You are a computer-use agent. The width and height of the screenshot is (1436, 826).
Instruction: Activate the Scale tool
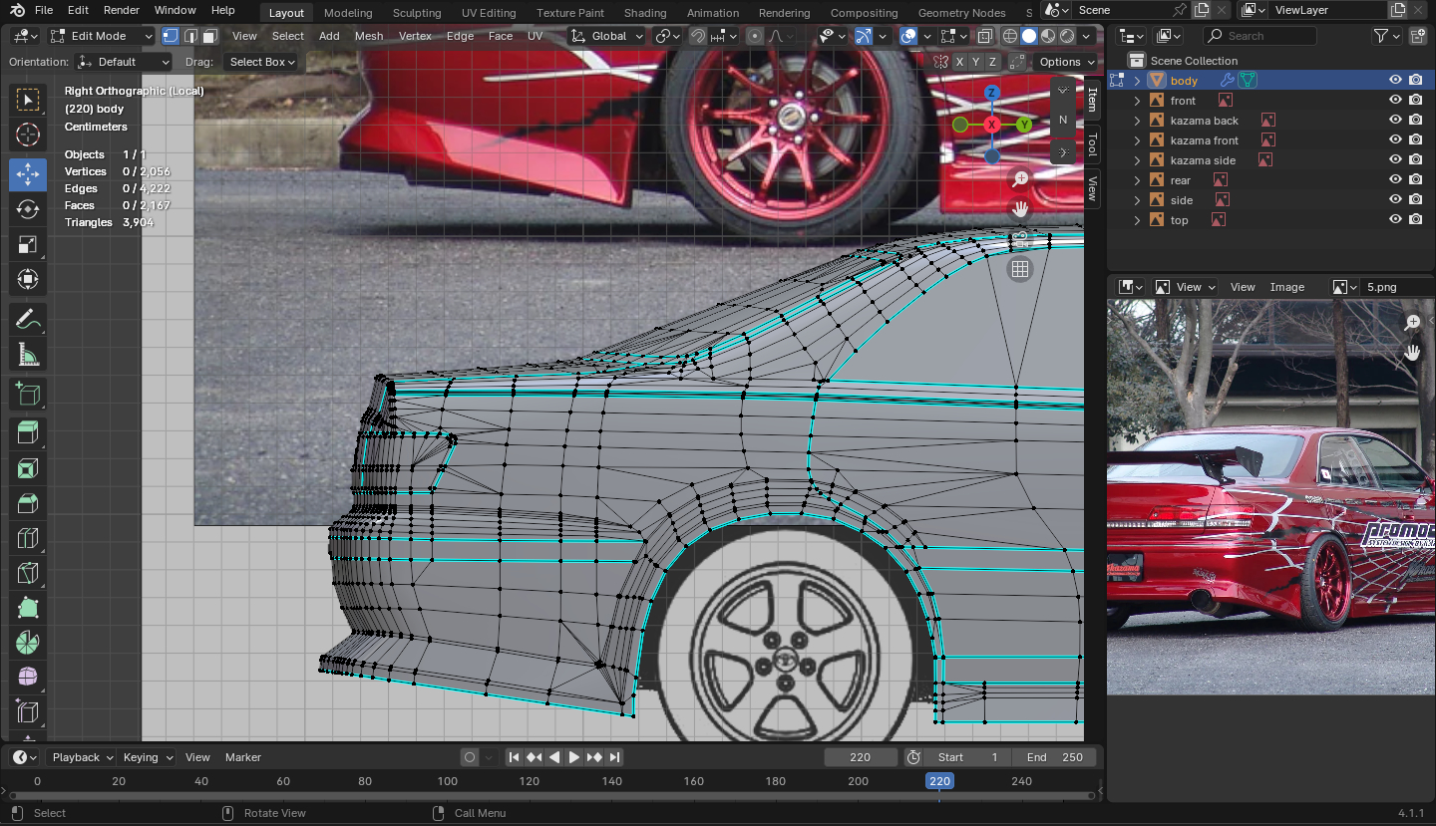[28, 245]
